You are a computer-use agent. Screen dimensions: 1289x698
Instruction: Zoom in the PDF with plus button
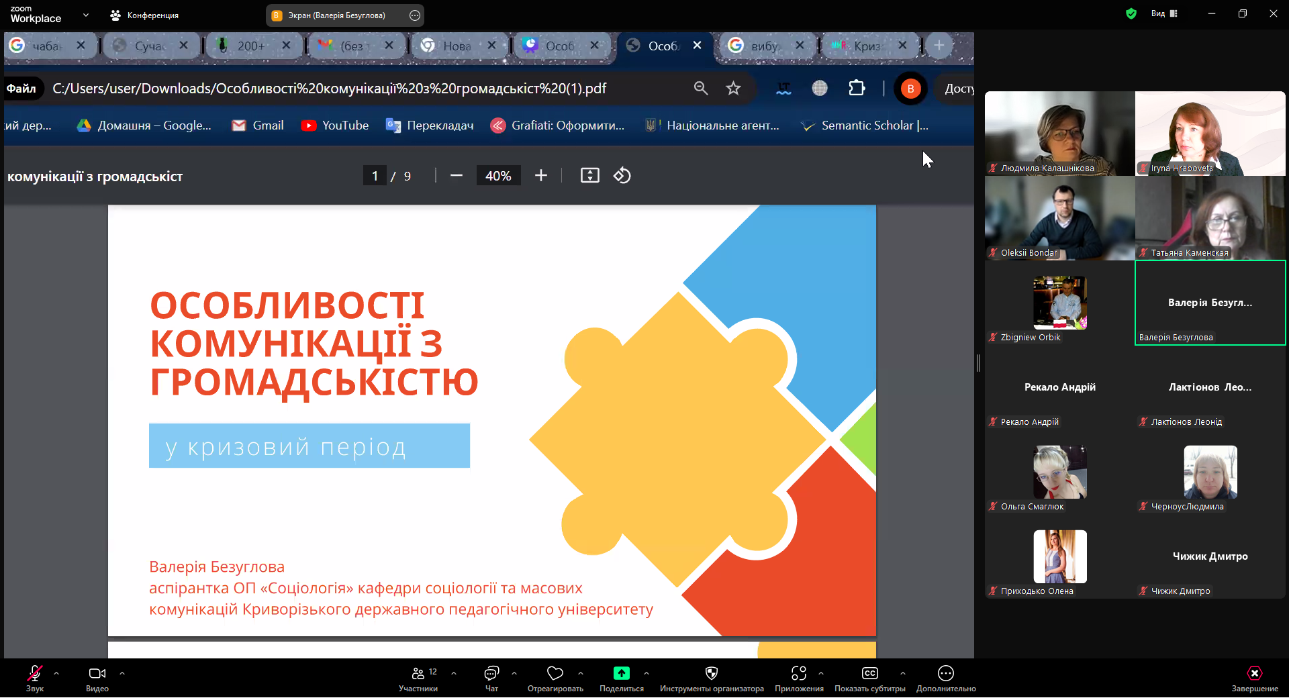click(541, 176)
